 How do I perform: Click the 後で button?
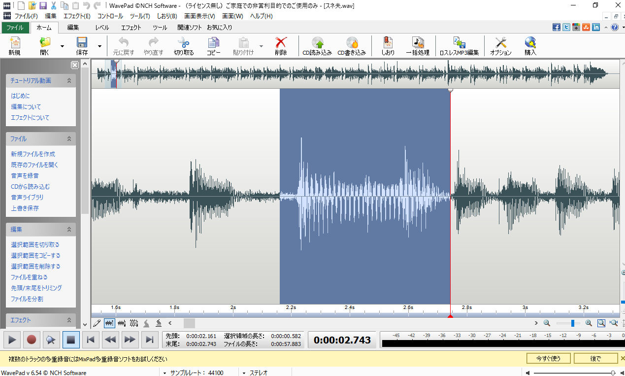[x=595, y=358]
